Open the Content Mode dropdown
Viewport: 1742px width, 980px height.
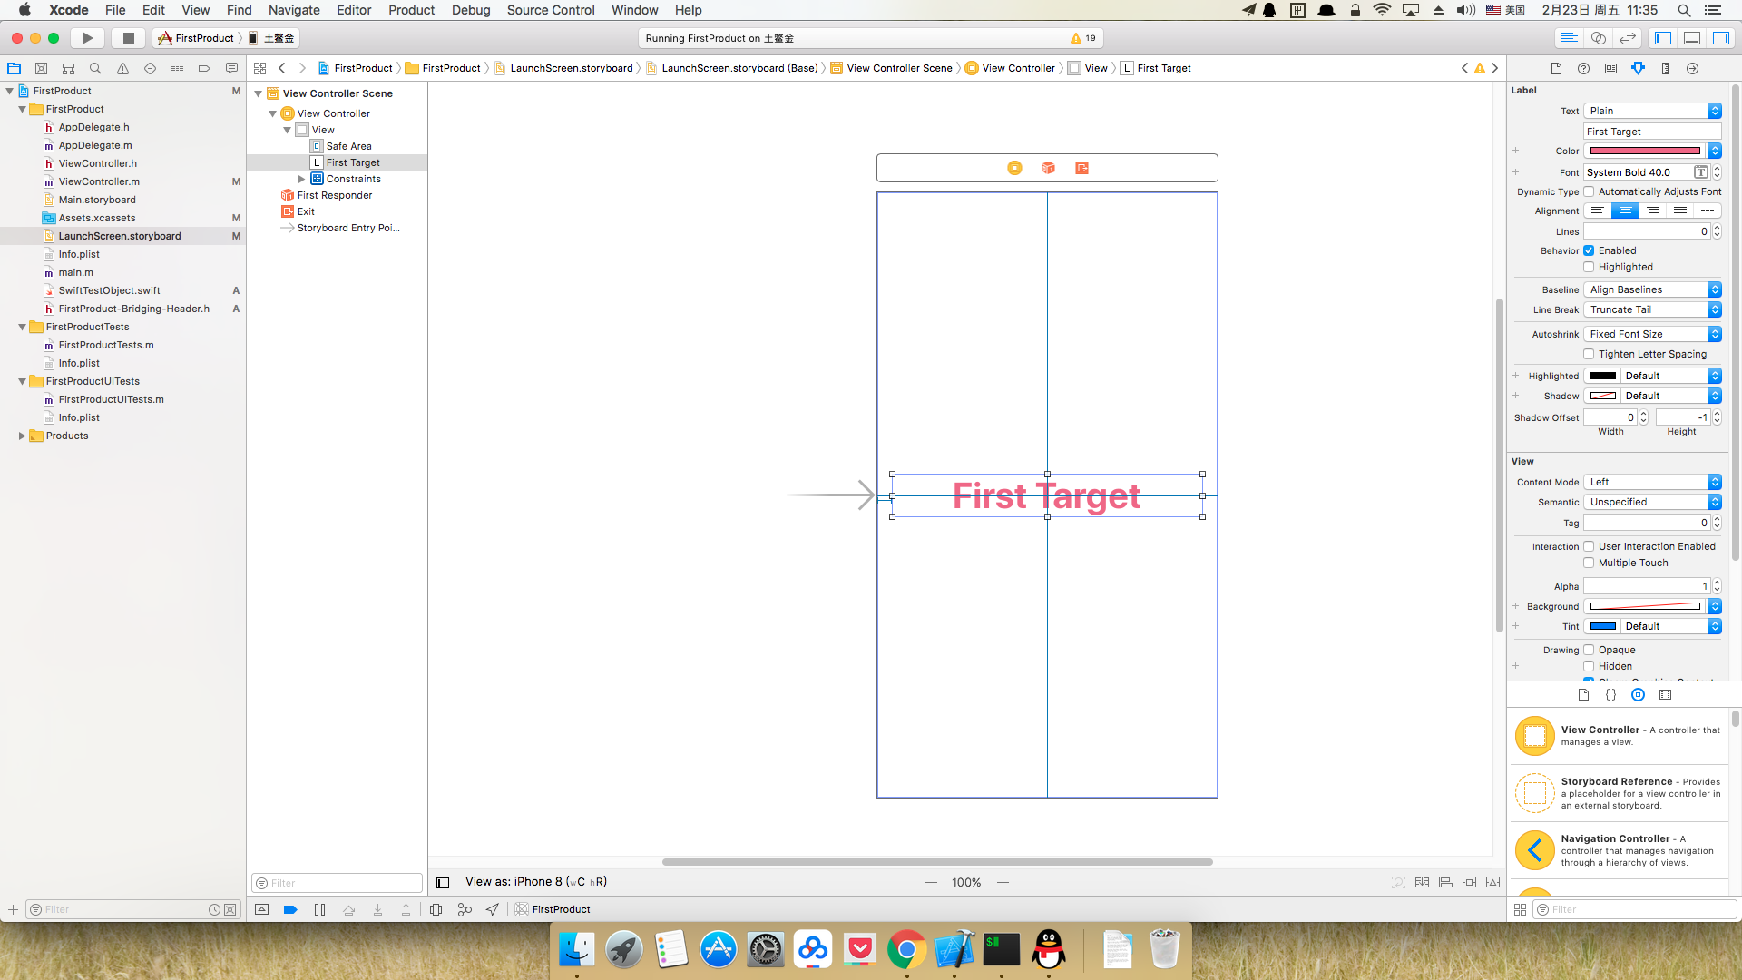1652,482
